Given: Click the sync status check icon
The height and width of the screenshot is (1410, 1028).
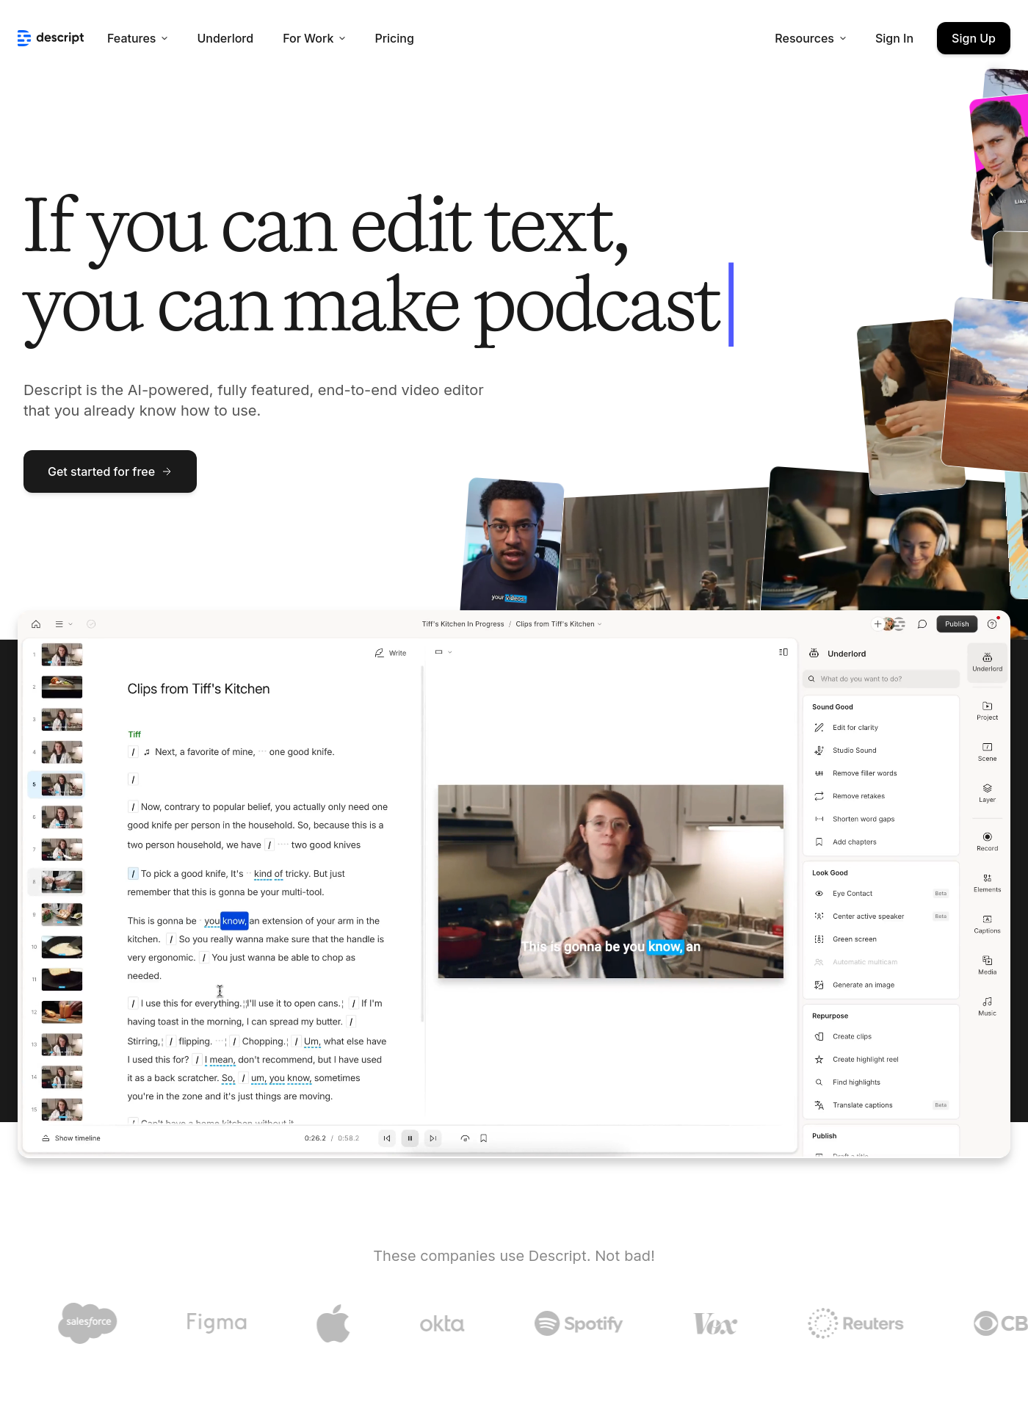Looking at the screenshot, I should [x=91, y=624].
